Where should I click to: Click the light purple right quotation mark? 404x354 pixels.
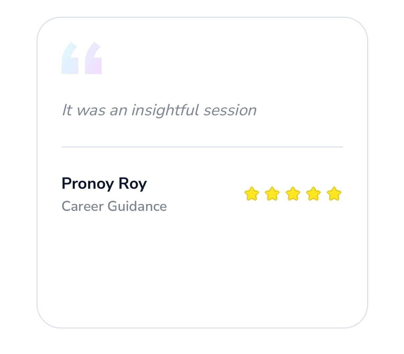pos(93,58)
